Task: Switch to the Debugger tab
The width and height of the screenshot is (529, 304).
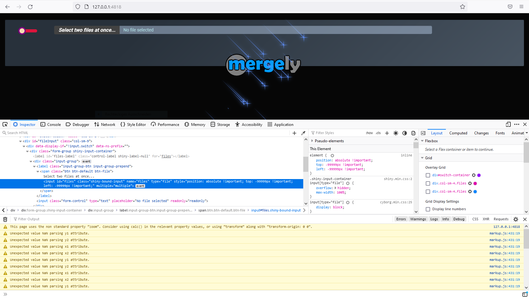Action: pyautogui.click(x=77, y=124)
